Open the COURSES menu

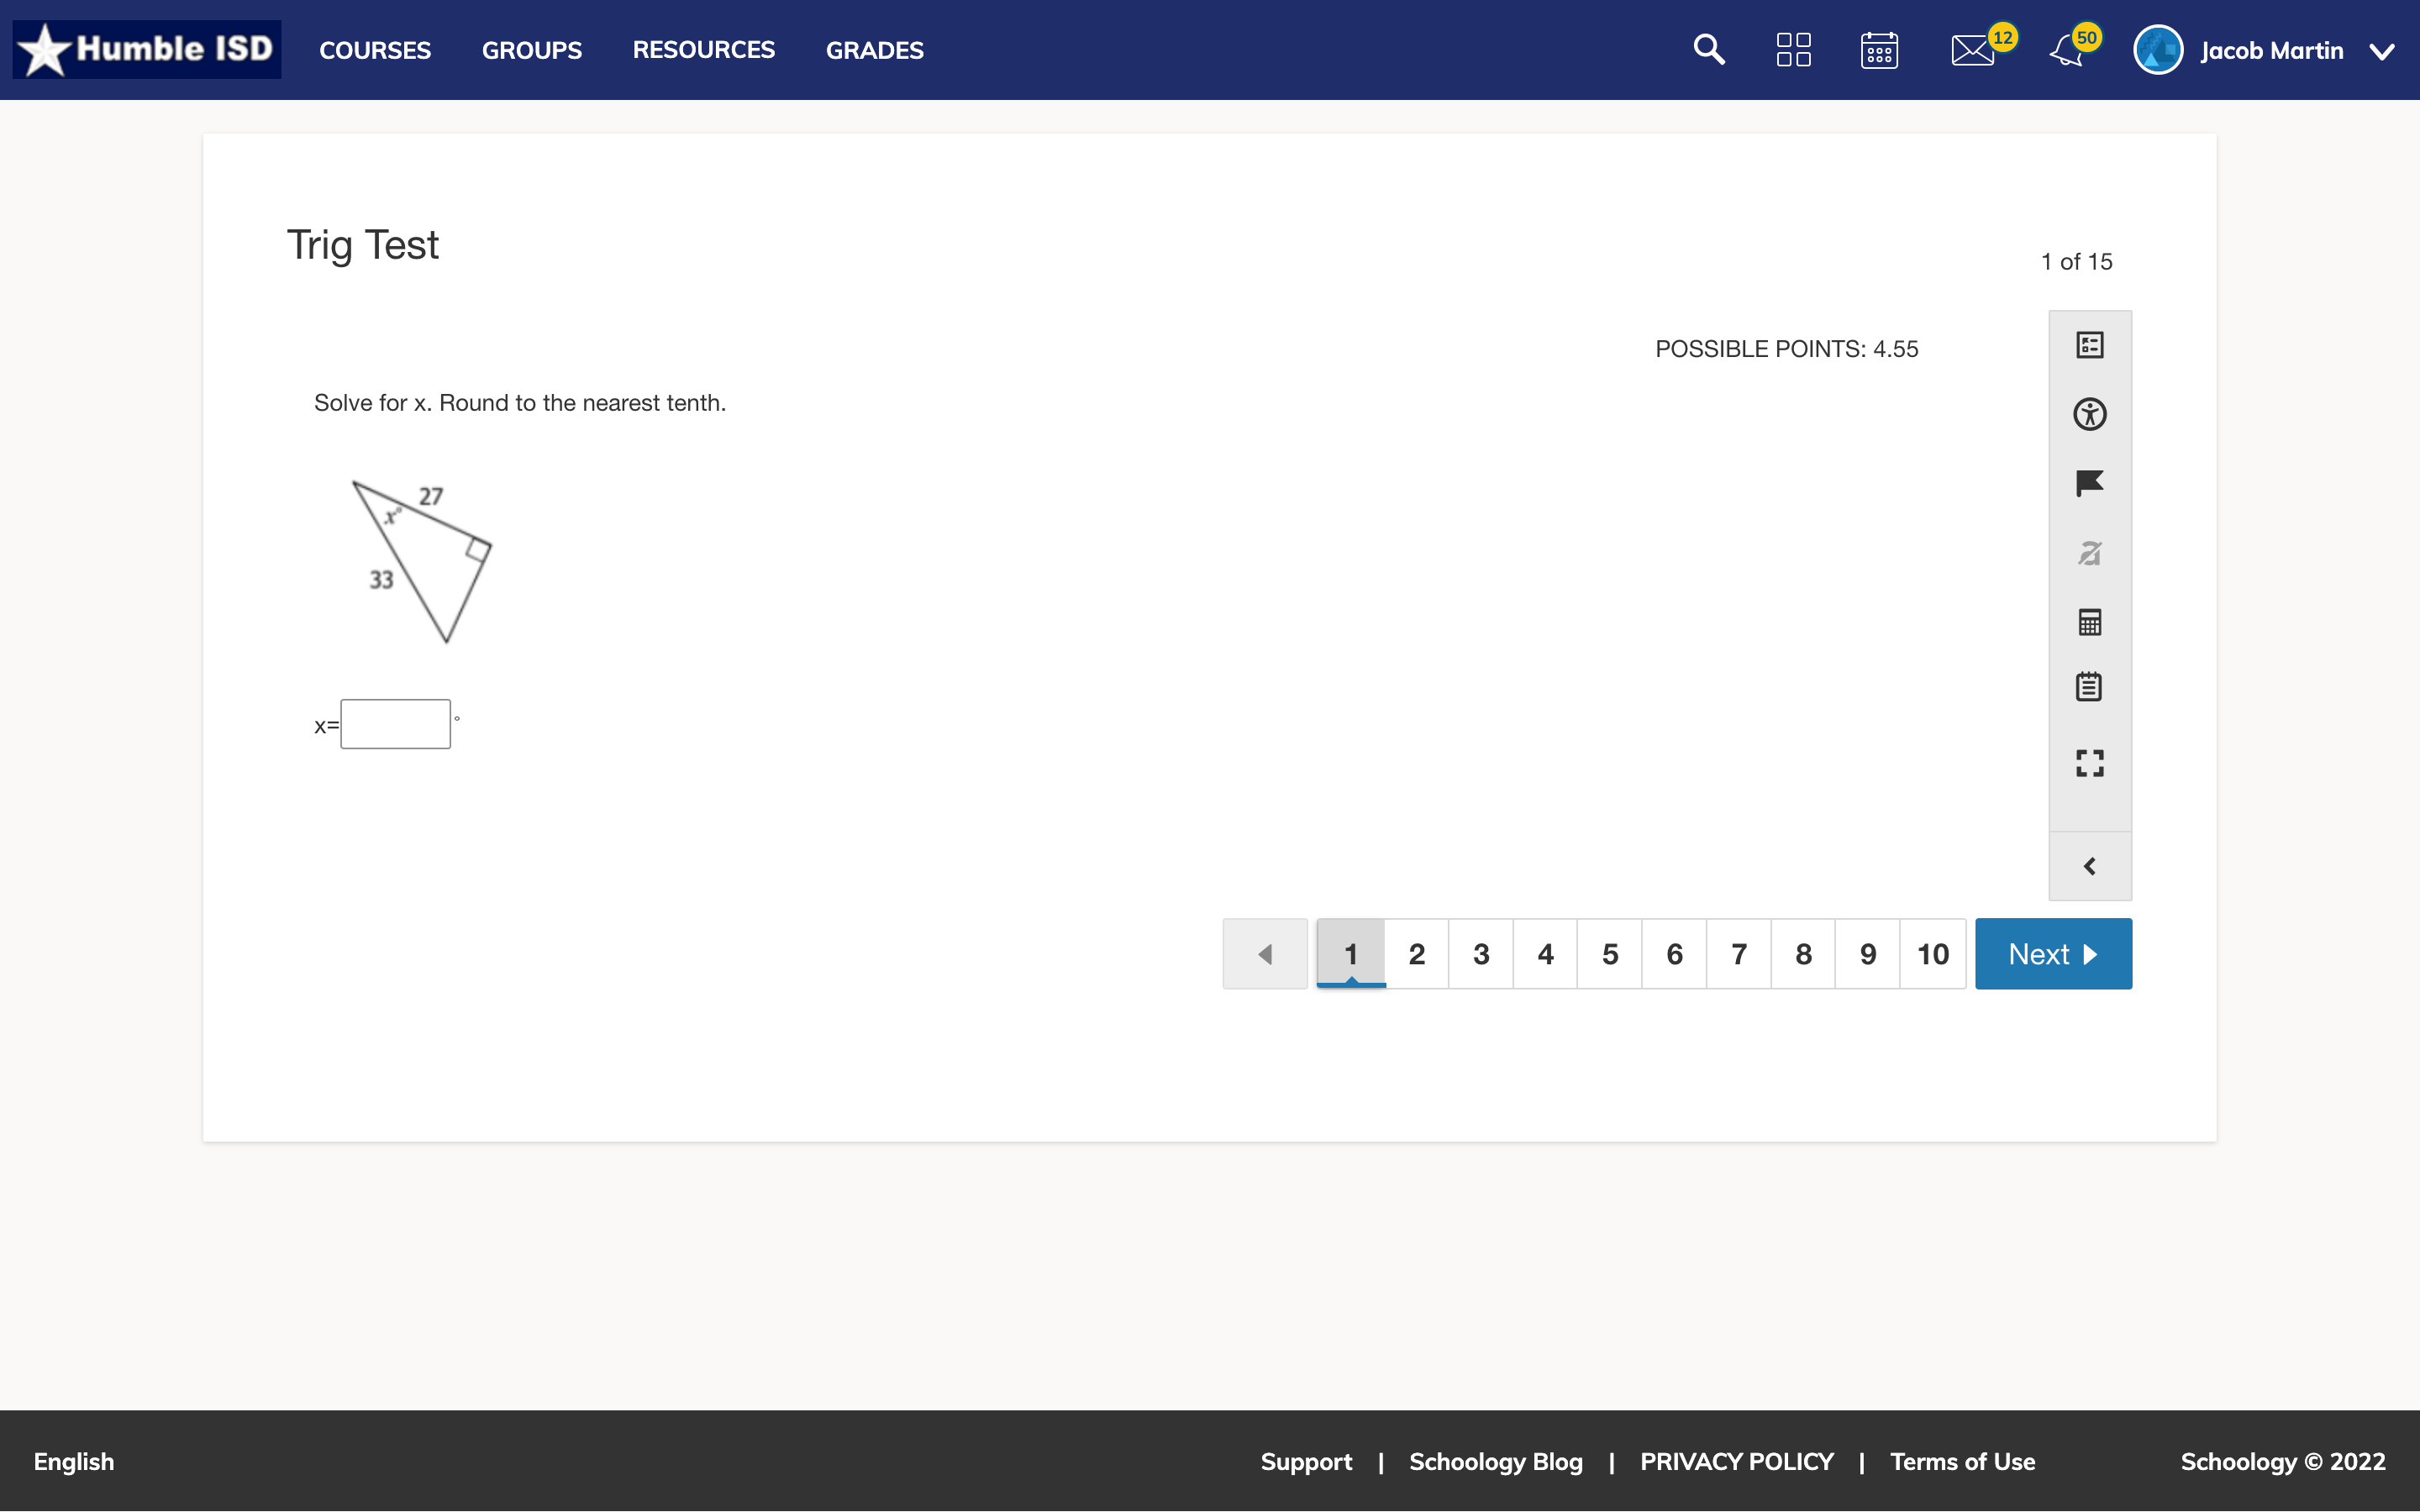(x=375, y=50)
